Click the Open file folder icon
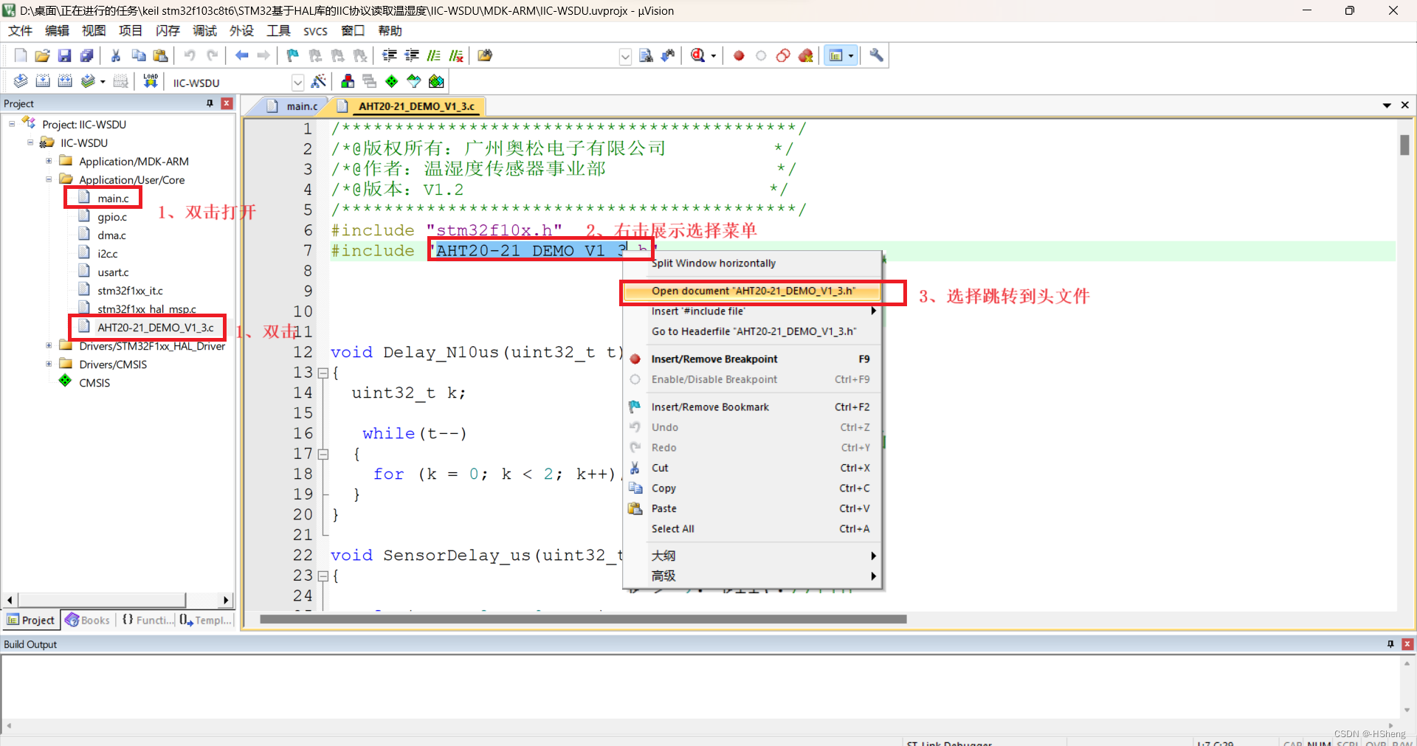The width and height of the screenshot is (1417, 746). 43,55
